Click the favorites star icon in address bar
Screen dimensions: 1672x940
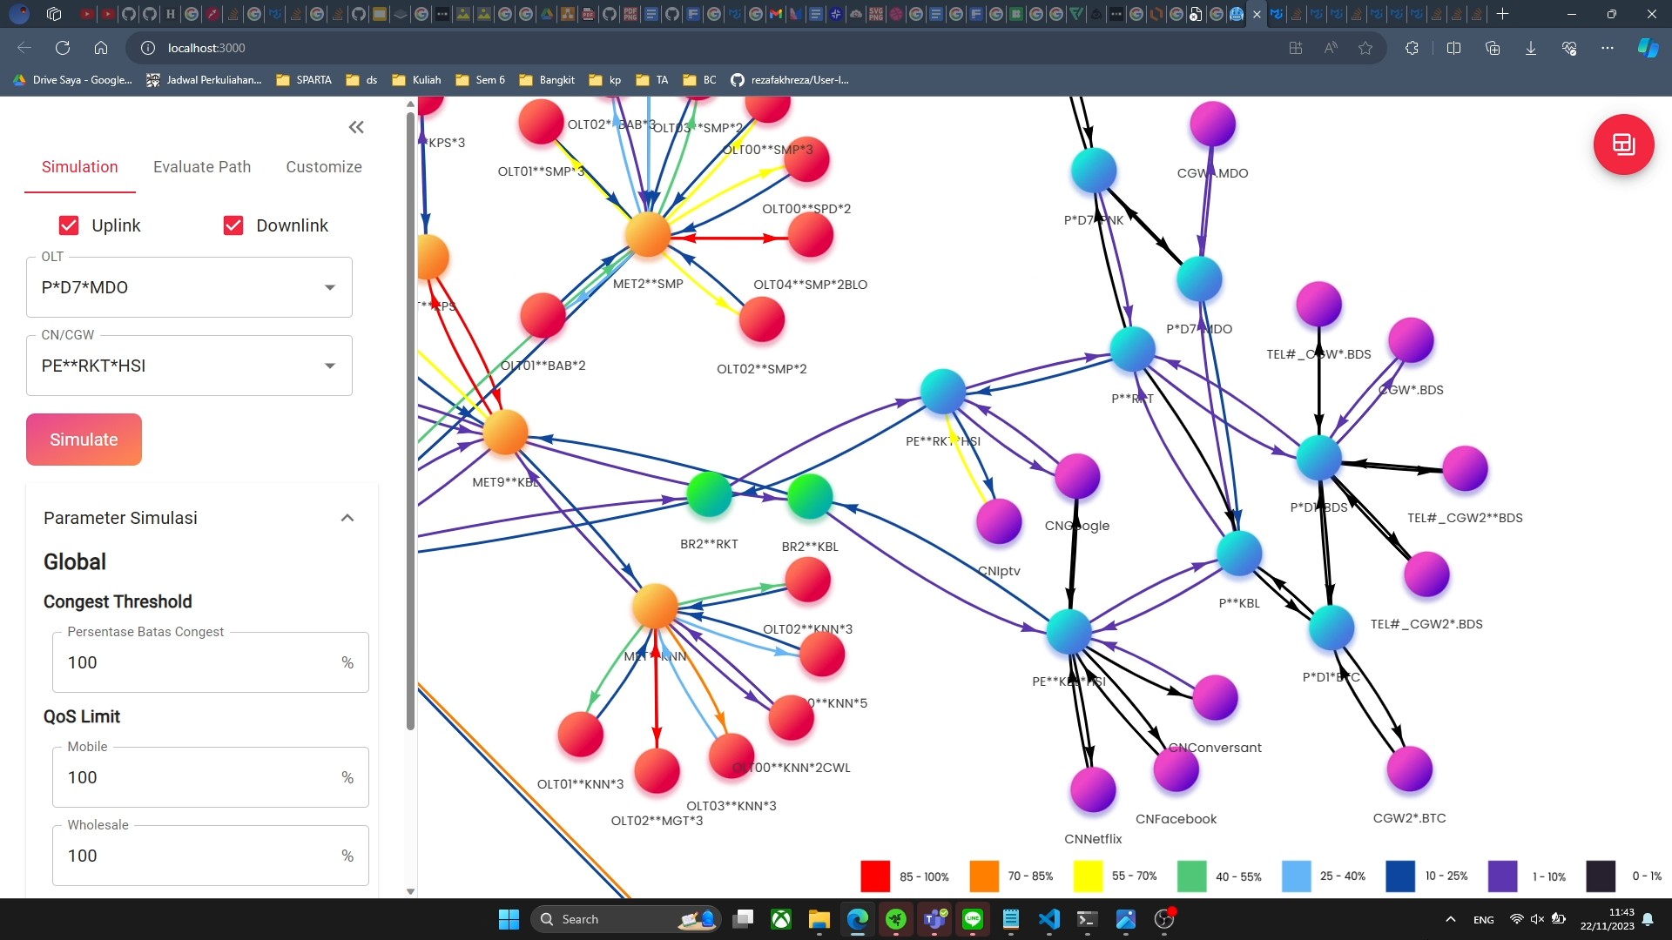(x=1365, y=48)
